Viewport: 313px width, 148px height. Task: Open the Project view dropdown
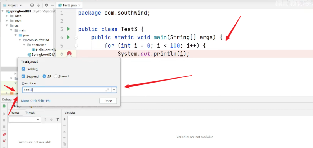click(21, 5)
